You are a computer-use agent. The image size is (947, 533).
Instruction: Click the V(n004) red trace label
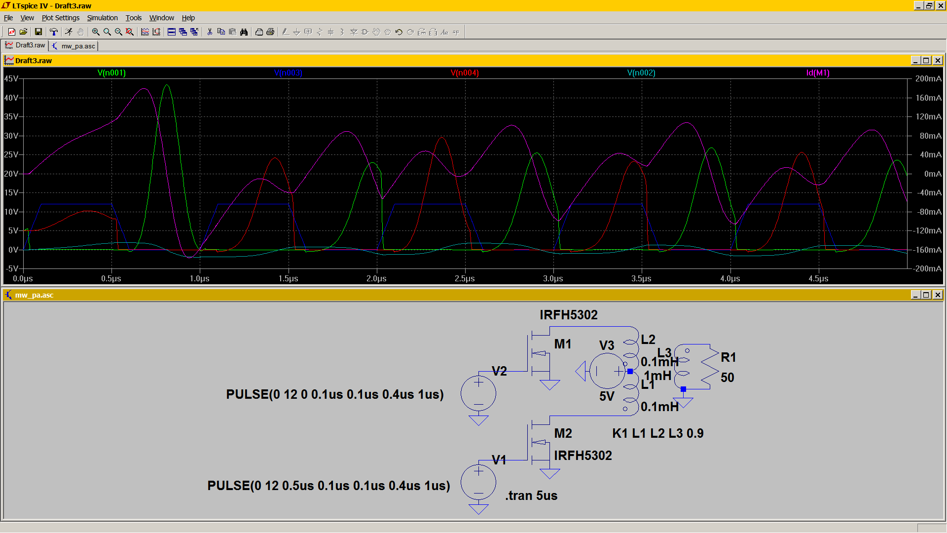click(x=465, y=73)
